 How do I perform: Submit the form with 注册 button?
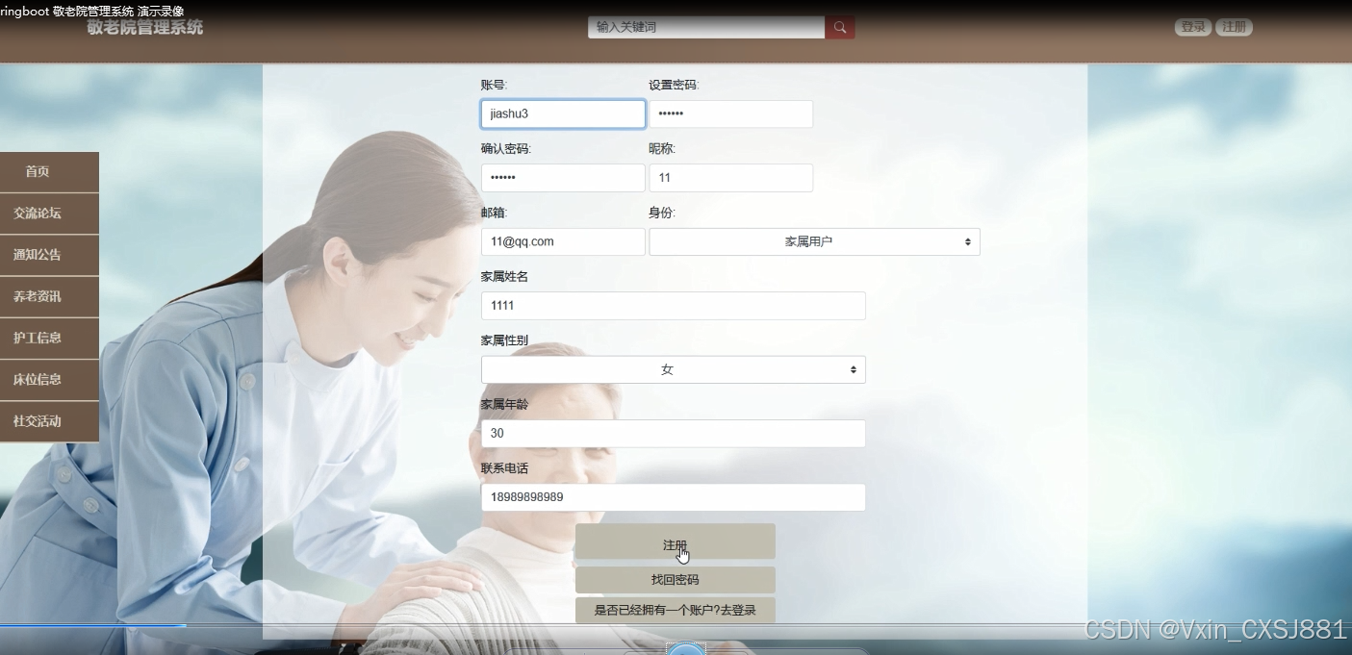coord(675,542)
